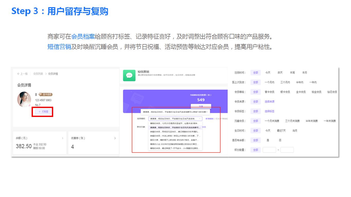This screenshot has height=197, width=351.
Task: Click the gold card member badge
Action: [45, 94]
